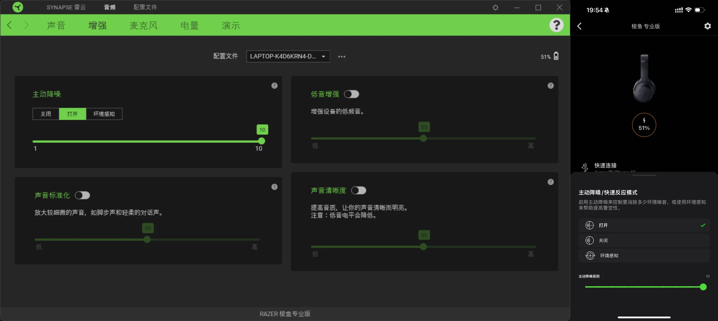Viewport: 718px width, 321px height.
Task: Enable the 低音增强 toggle
Action: [x=351, y=94]
